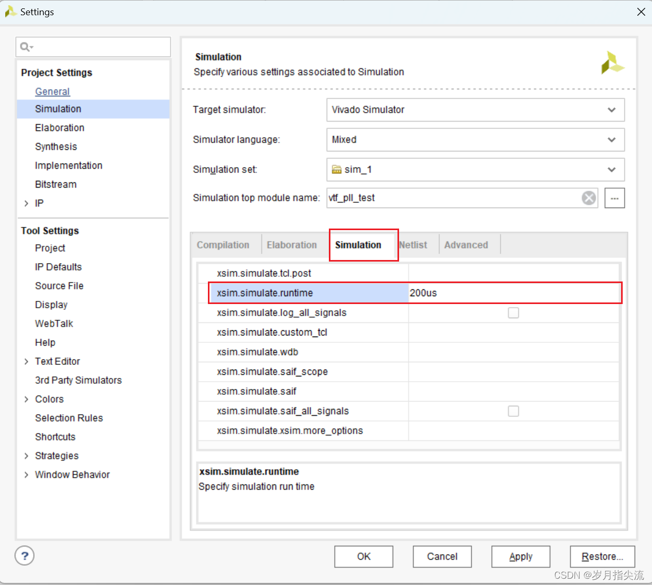Browse for simulation top module name
Image resolution: width=652 pixels, height=585 pixels.
(614, 198)
